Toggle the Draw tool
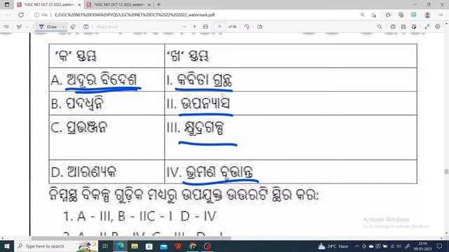Viewport: 449px width, 252px height. (48, 27)
